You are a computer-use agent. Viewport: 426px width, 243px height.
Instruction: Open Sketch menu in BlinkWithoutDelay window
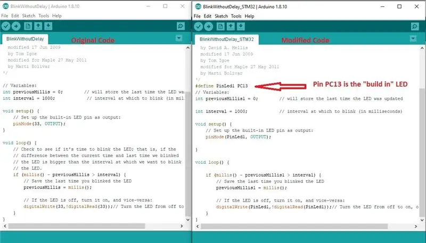(x=29, y=16)
